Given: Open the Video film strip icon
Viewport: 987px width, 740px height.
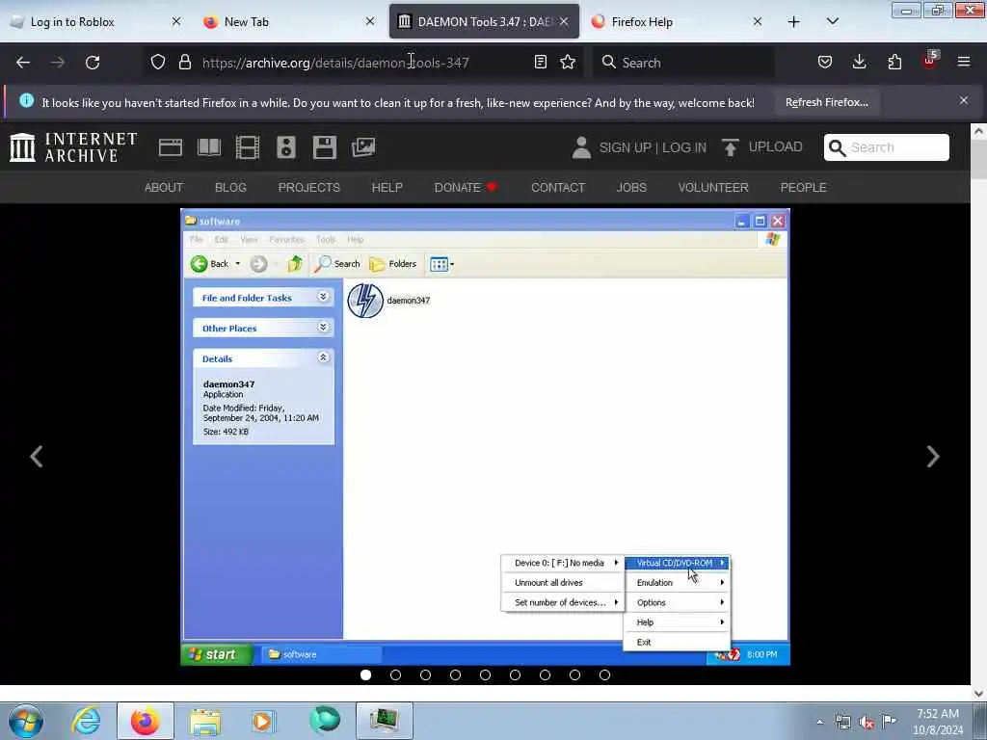Looking at the screenshot, I should point(248,147).
